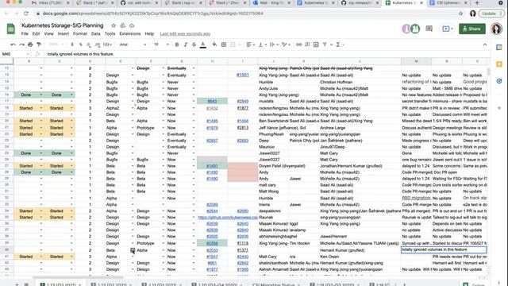Open the Insert menu

click(63, 33)
